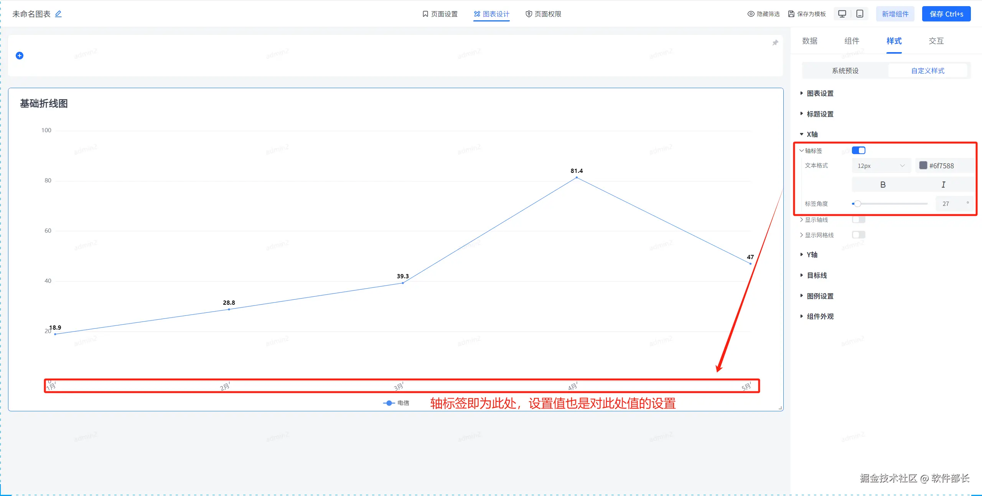The height and width of the screenshot is (496, 982).
Task: Expand the 图例设置 section
Action: 820,296
